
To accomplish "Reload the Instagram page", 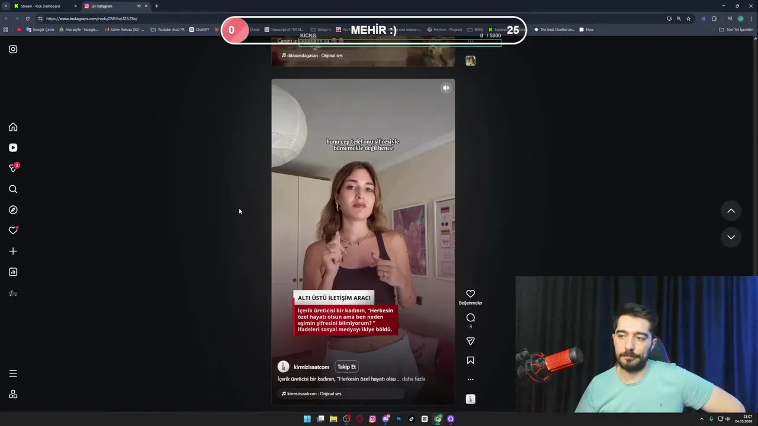I will 27,18.
